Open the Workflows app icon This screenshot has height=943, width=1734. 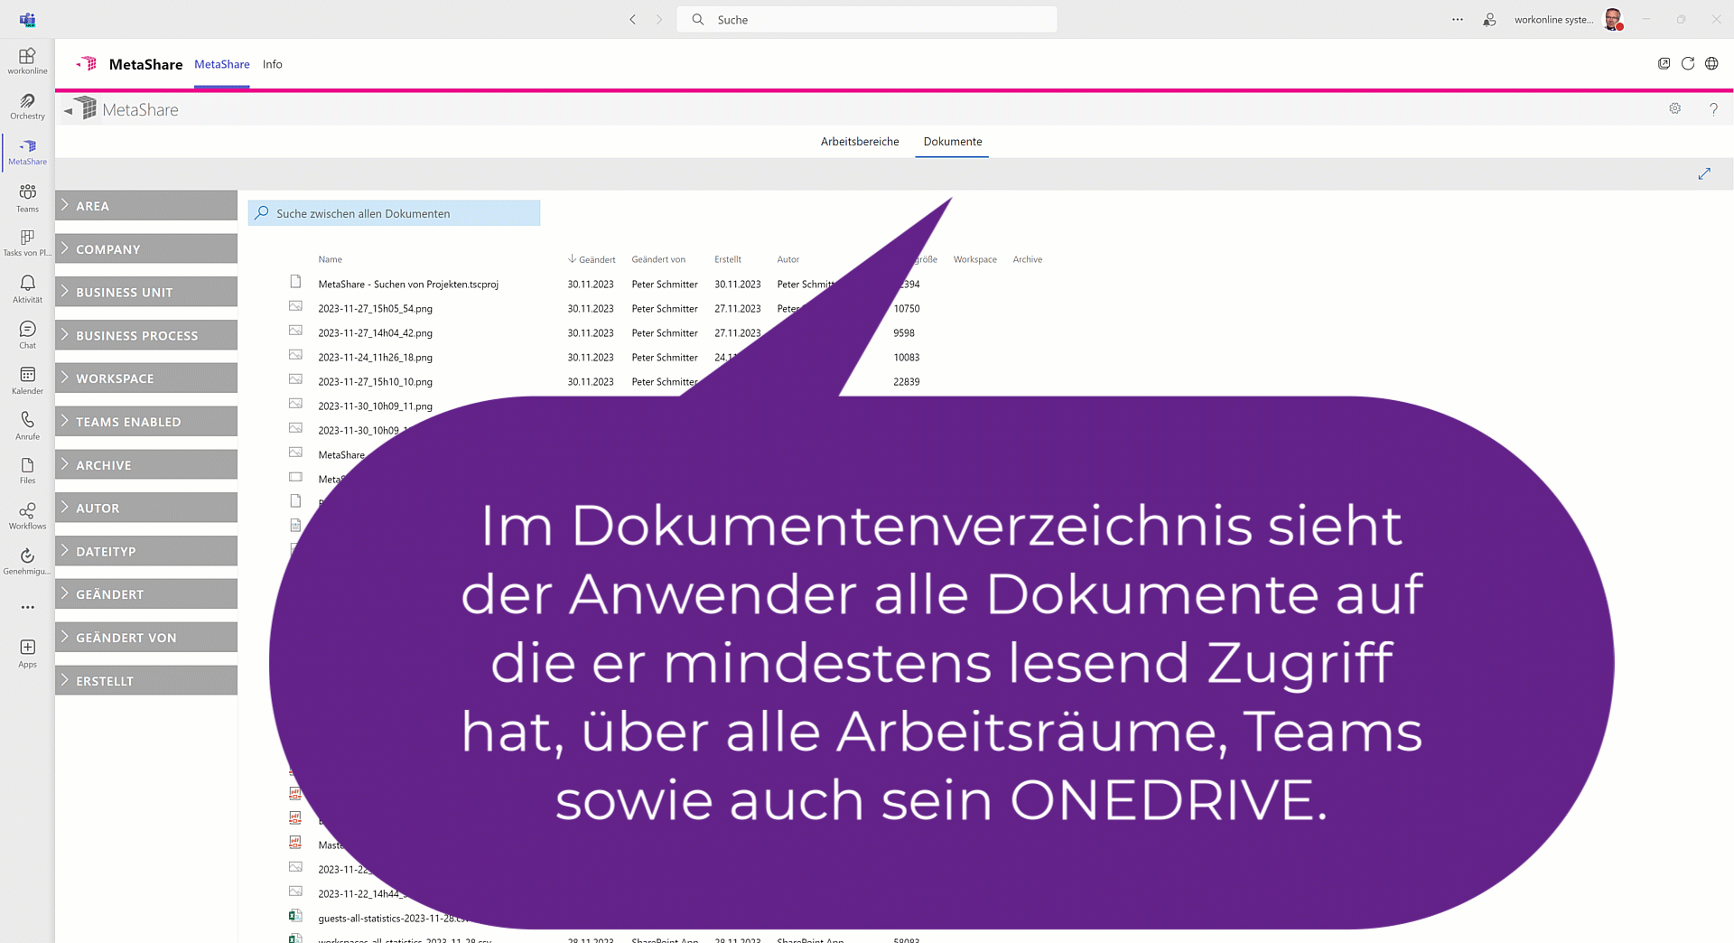click(x=27, y=516)
